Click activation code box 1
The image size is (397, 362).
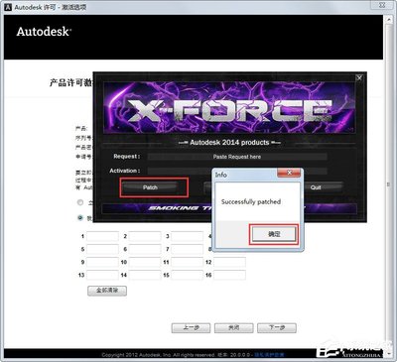102,236
